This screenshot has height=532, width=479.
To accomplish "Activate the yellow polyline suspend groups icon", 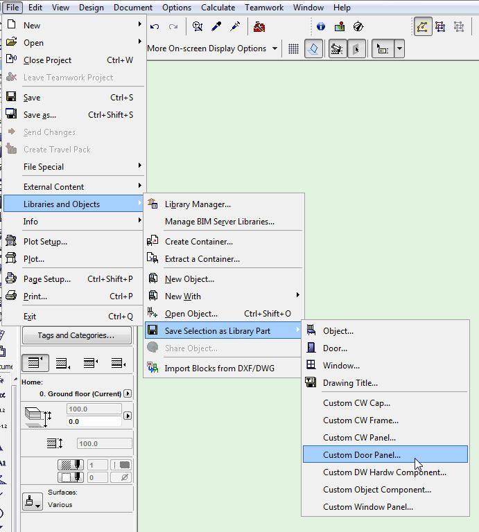I will (x=422, y=26).
